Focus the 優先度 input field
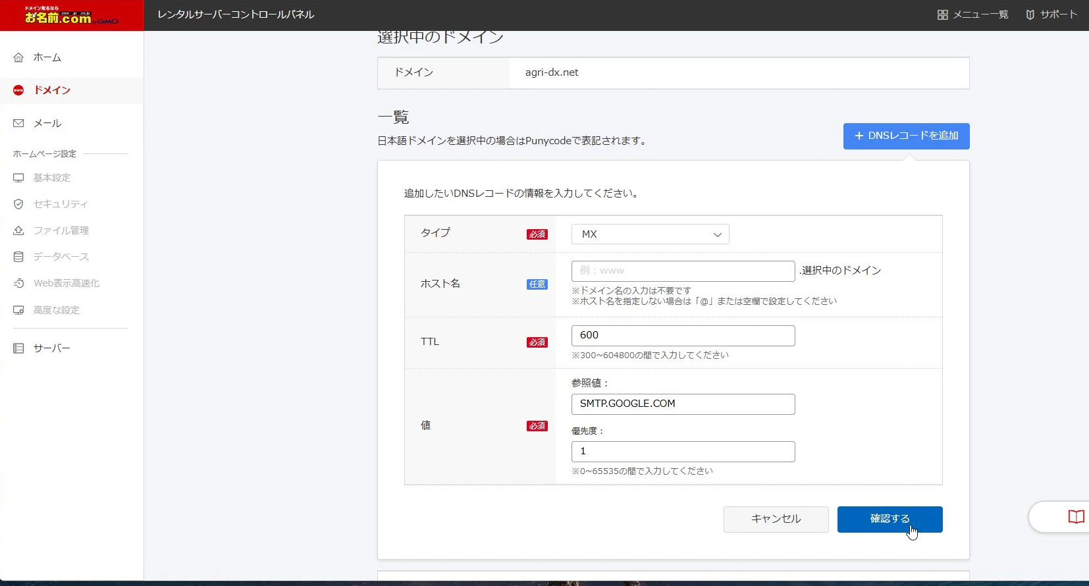The image size is (1089, 586). click(683, 451)
